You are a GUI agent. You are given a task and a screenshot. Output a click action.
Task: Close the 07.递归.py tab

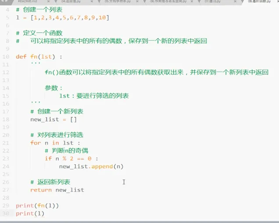[x=235, y=1]
